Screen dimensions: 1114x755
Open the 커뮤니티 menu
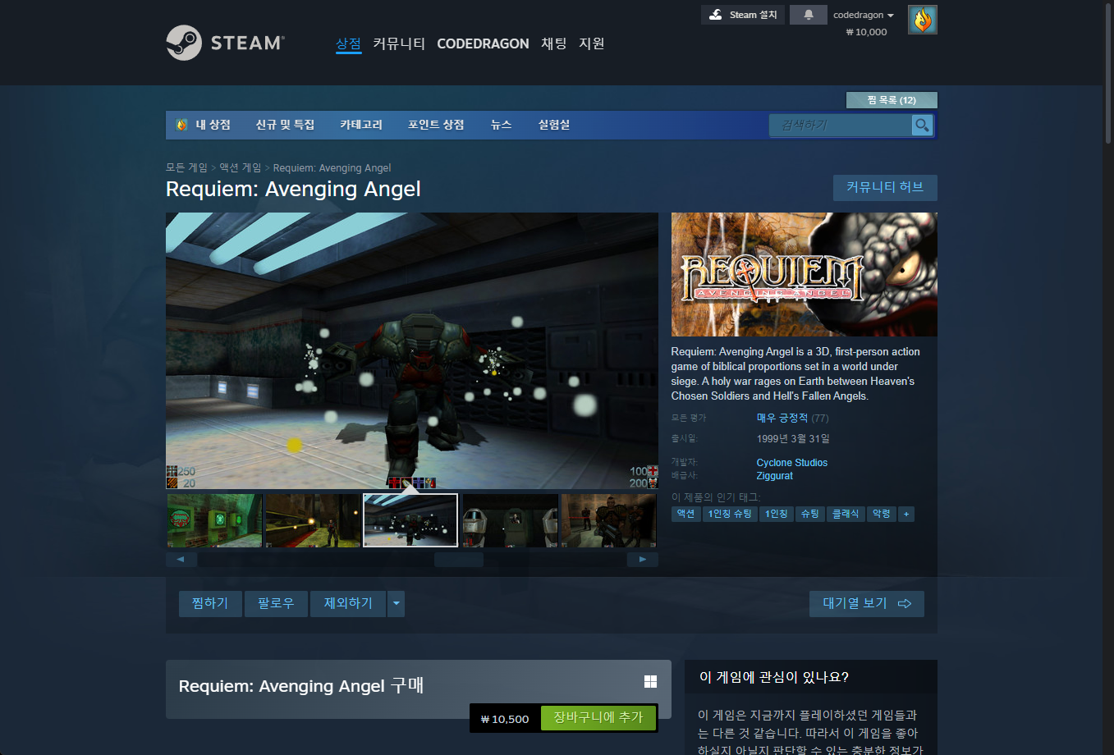399,43
